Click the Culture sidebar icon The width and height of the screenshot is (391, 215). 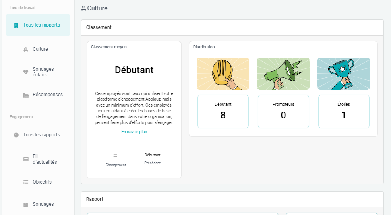pyautogui.click(x=26, y=50)
